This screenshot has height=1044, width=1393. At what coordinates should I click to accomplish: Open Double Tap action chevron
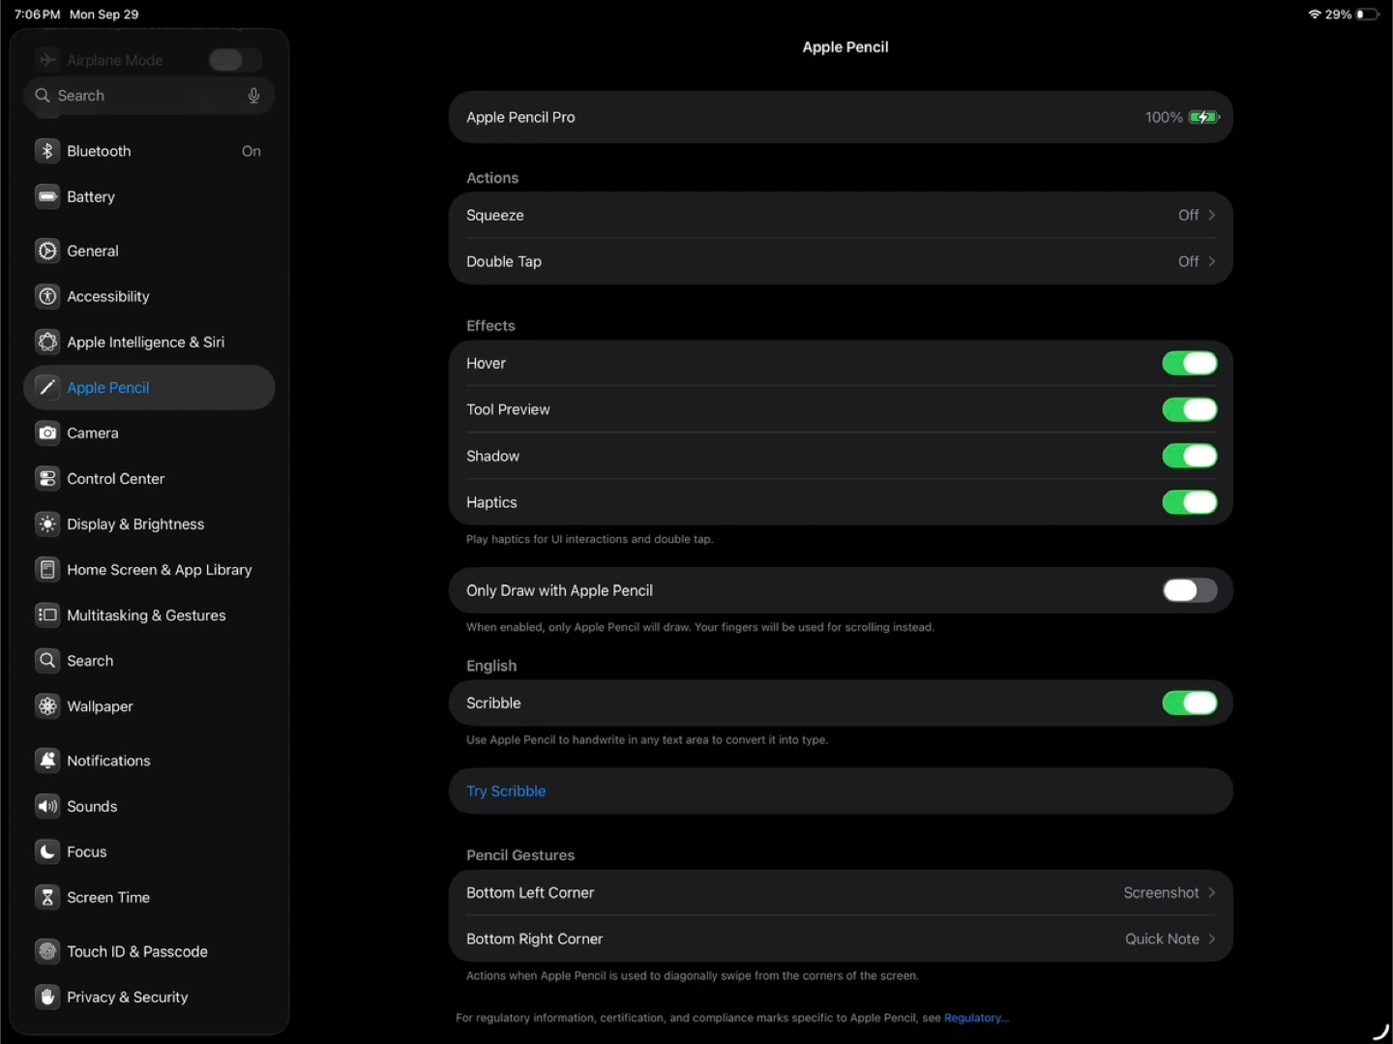click(1211, 262)
